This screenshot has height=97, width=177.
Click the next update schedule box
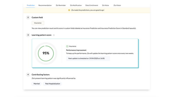(88, 58)
